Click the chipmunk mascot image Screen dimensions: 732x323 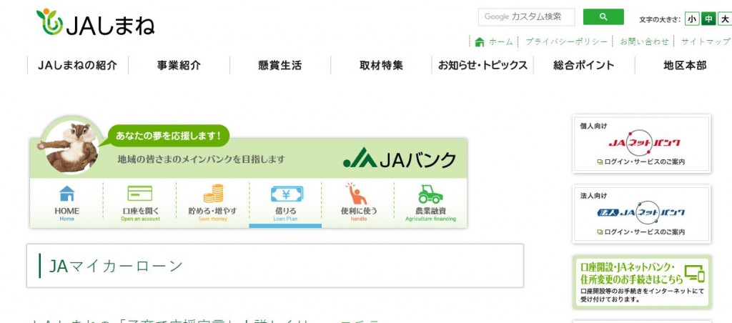click(69, 146)
